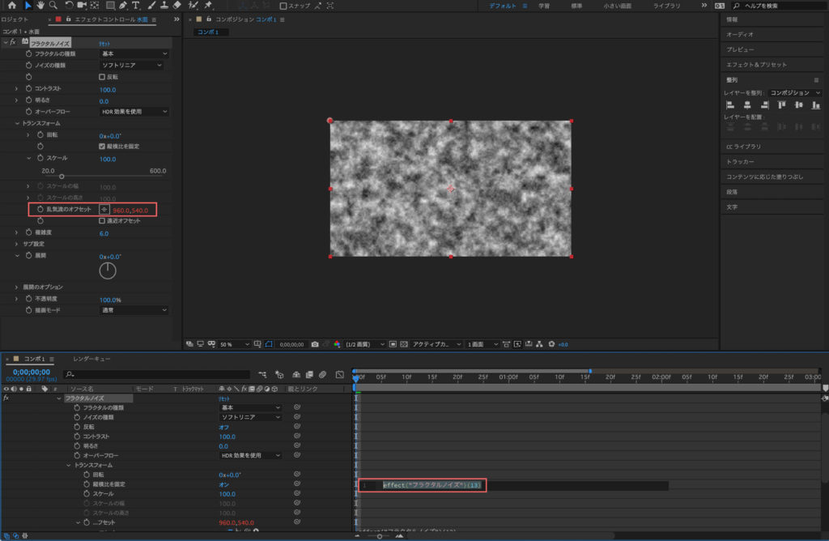Toggle 縦横比を固定 value オン in timeline
829x541 pixels.
pos(223,484)
